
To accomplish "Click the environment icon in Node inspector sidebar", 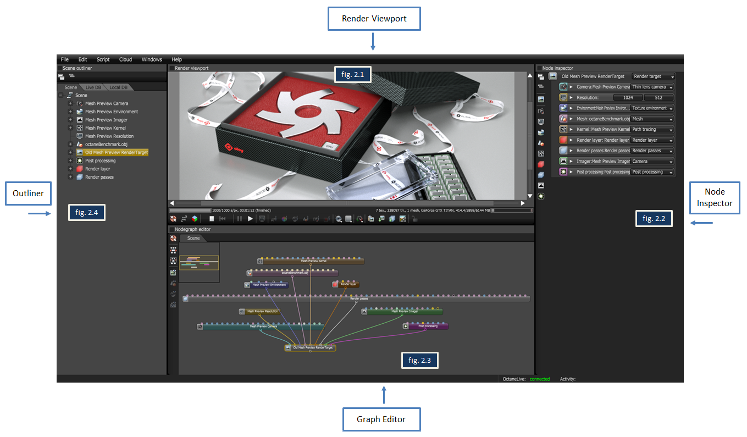I will point(541,132).
